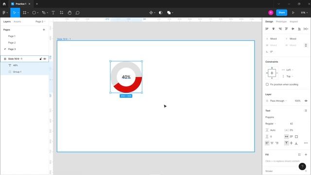Click Align bottom icon
Viewport: 311px width, 175px height.
click(x=299, y=29)
